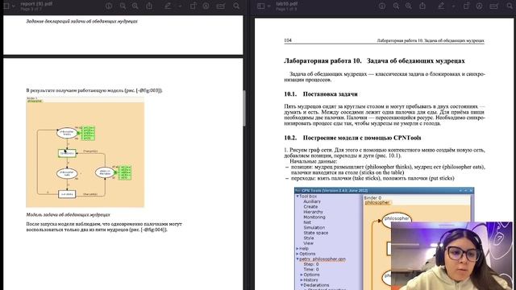Image resolution: width=516 pixels, height=290 pixels.
Task: Open form filling toolbar in lab10.pdf window
Action: pyautogui.click(x=494, y=6)
